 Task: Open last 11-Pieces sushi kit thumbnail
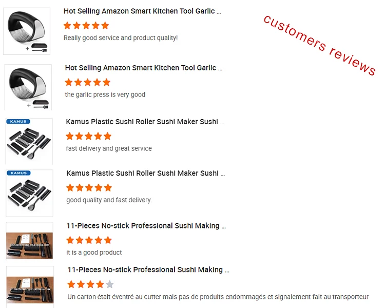30,287
